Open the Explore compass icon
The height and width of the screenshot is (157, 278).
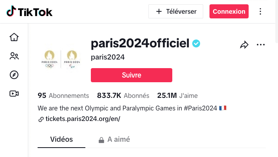point(14,75)
